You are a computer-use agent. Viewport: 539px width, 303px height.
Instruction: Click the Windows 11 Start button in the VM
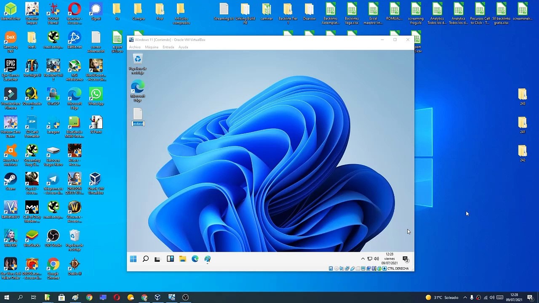coord(133,259)
